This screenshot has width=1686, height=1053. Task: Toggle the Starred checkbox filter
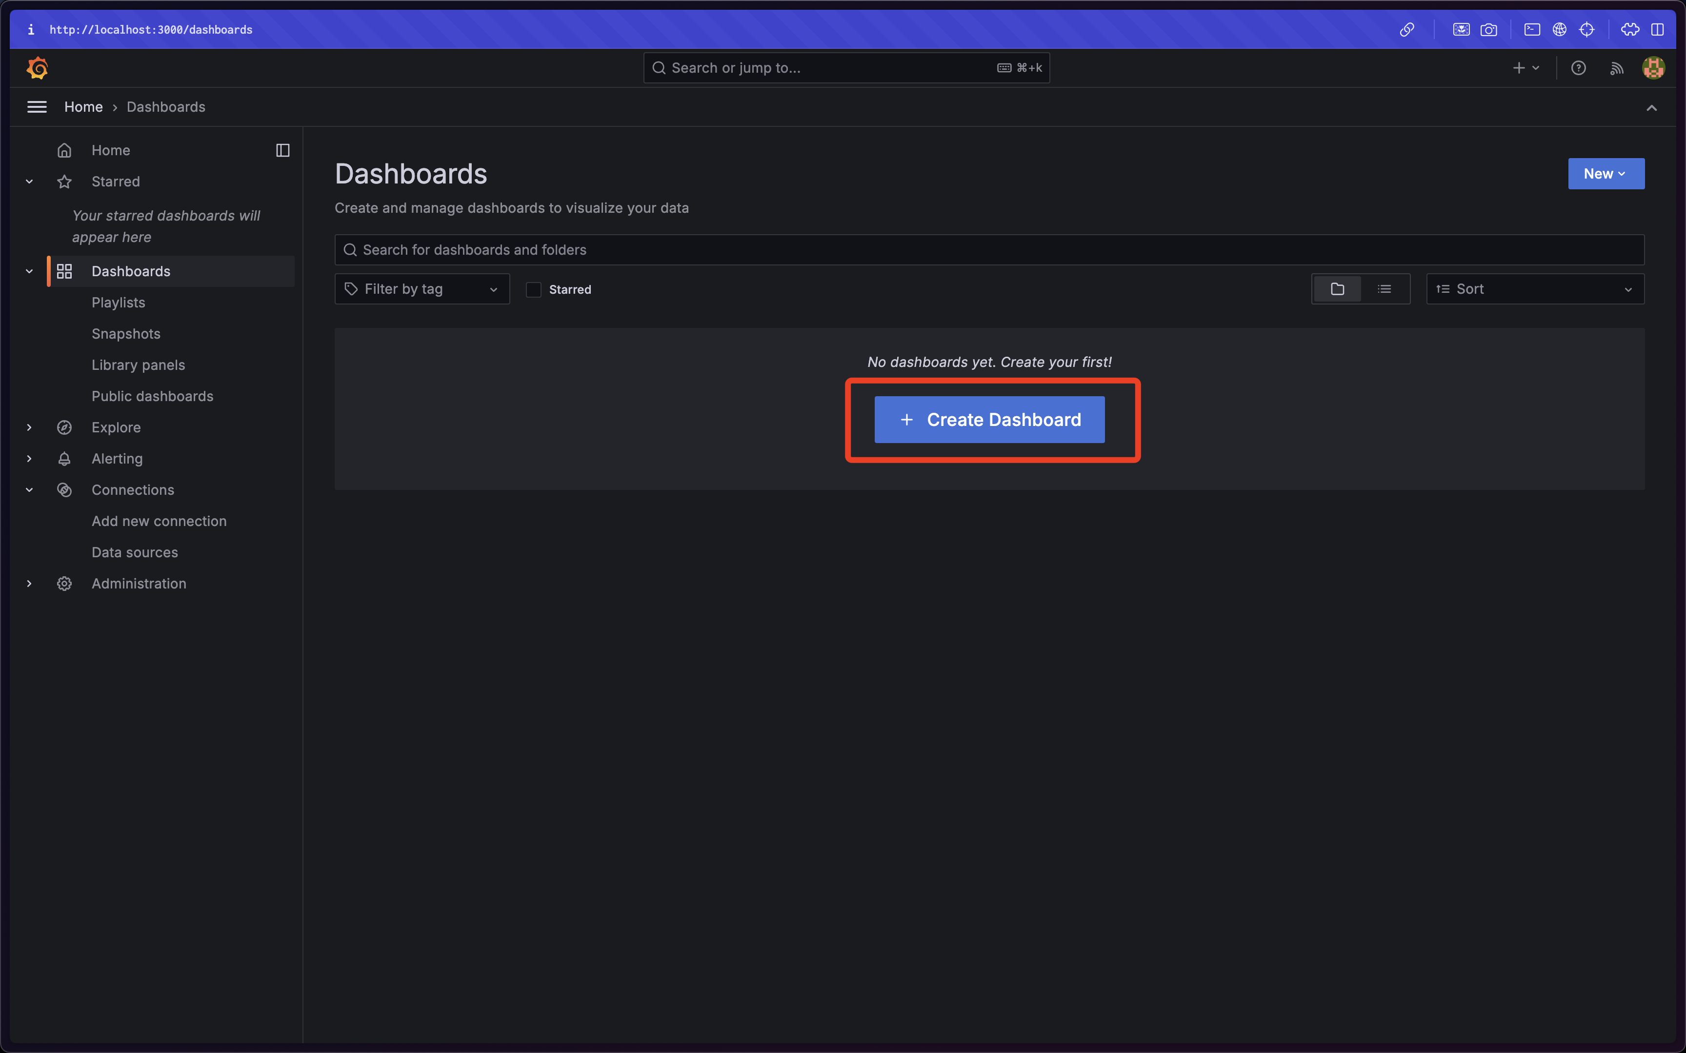pos(534,289)
